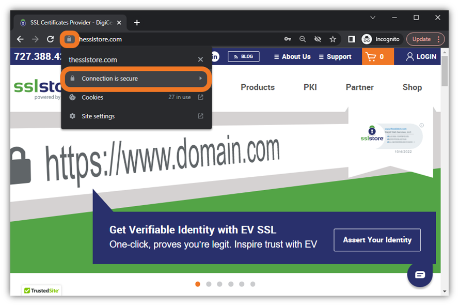Click the external link icon beside Cookies
This screenshot has width=459, height=306.
tap(200, 97)
